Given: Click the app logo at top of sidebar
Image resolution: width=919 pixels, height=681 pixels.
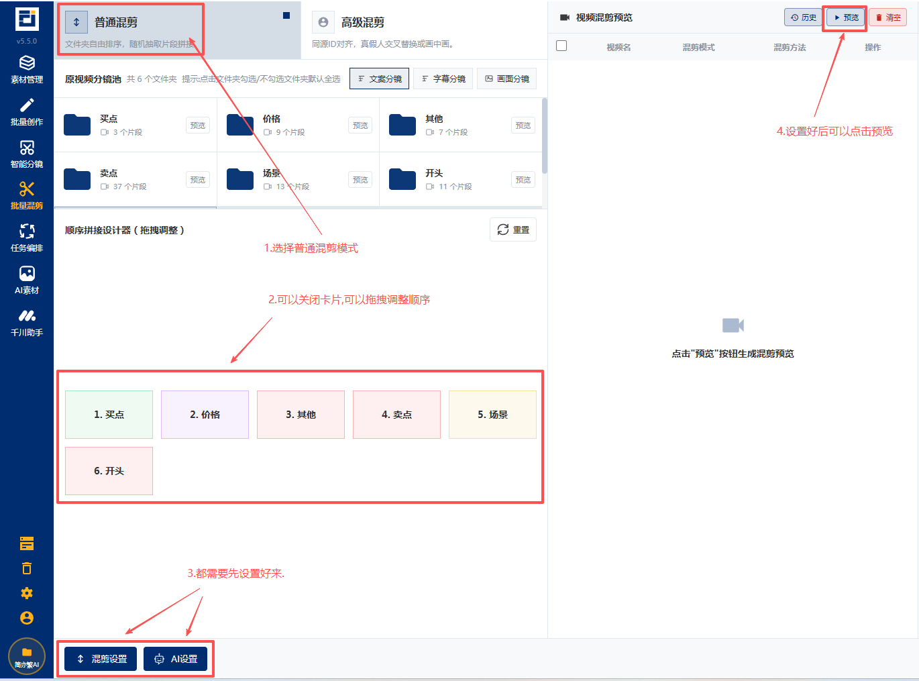Looking at the screenshot, I should 27,19.
